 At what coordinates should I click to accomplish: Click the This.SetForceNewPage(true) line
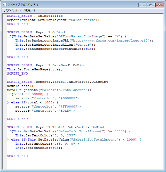35,69
